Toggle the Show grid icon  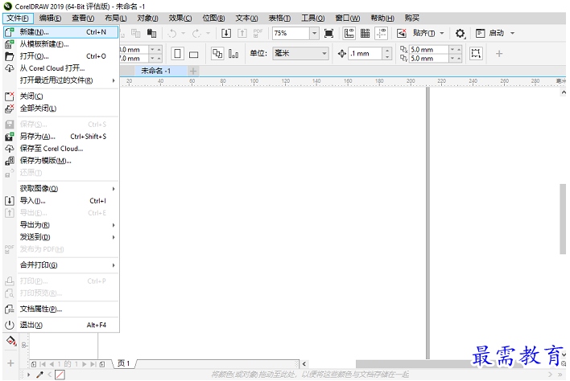(365, 34)
